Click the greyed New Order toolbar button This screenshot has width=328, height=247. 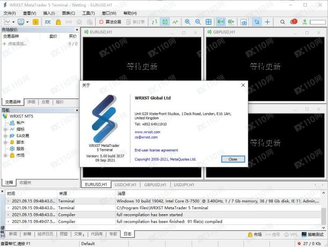coord(136,22)
